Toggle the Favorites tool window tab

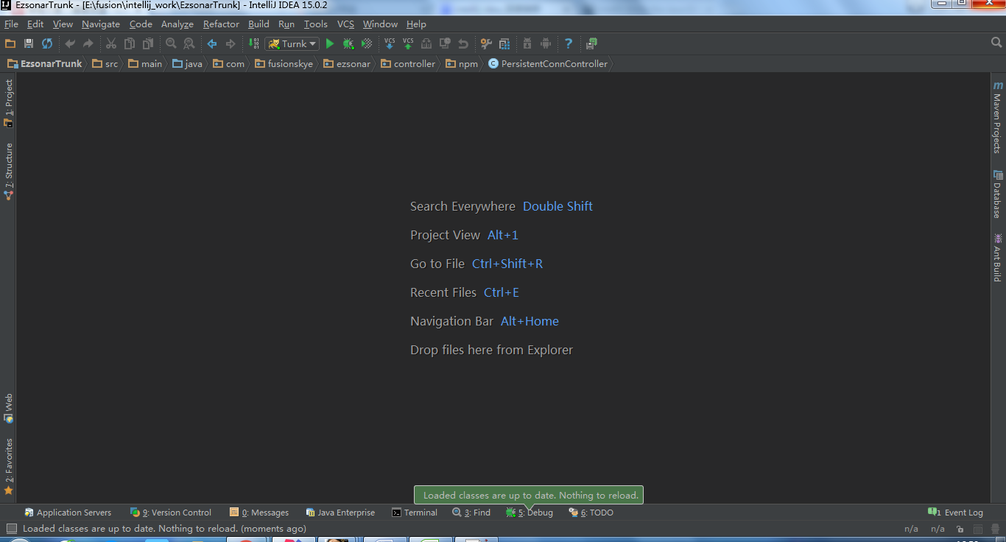click(9, 466)
